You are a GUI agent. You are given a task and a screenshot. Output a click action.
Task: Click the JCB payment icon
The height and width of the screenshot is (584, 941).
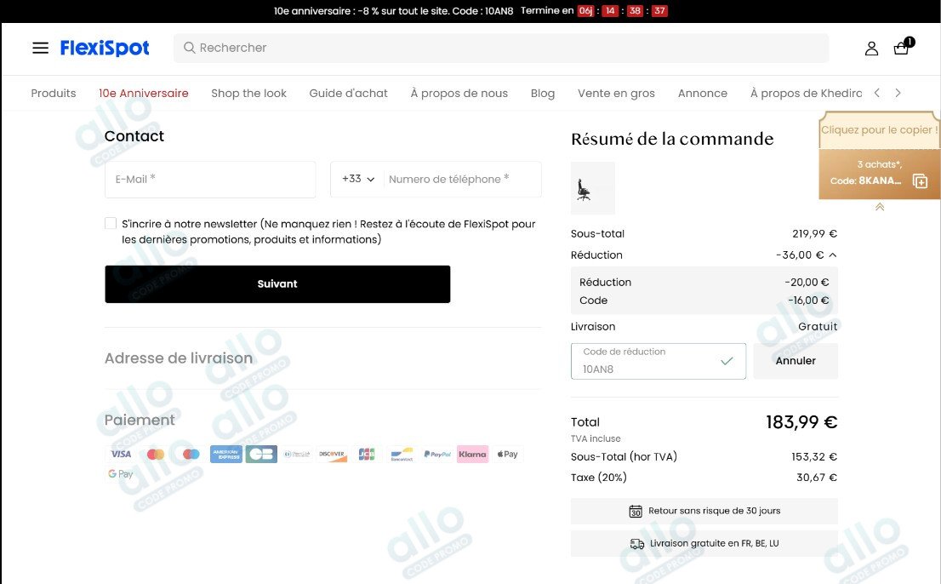[367, 455]
